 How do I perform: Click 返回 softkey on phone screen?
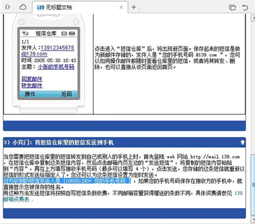coord(66,94)
